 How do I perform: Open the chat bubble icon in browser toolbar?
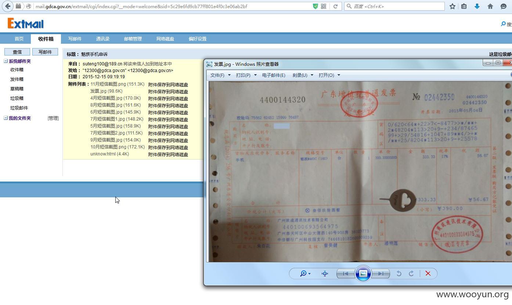(x=503, y=6)
